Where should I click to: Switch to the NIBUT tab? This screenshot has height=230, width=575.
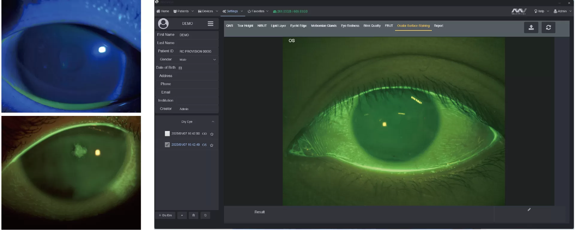[x=262, y=26]
